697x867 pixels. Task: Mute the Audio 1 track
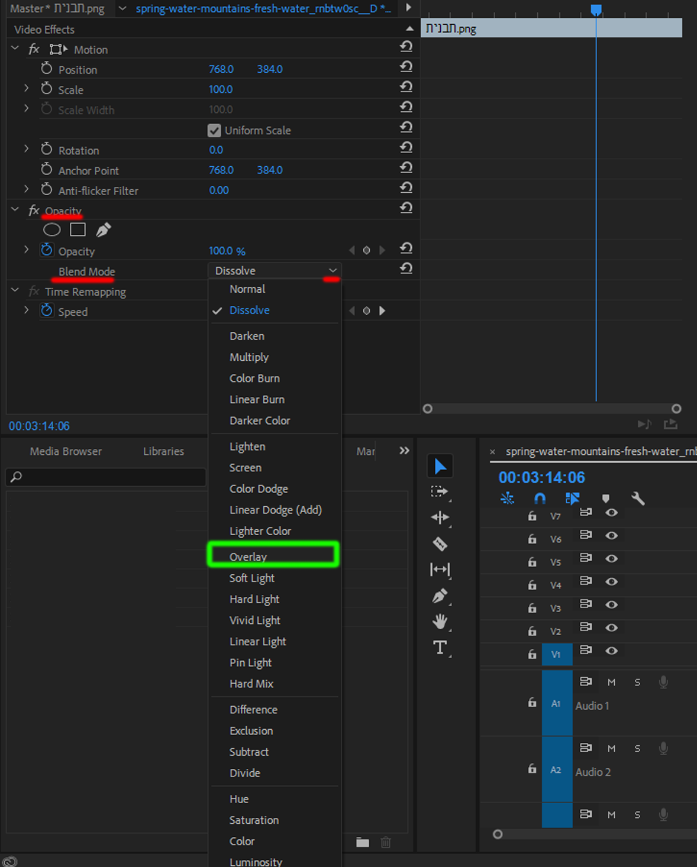click(611, 682)
